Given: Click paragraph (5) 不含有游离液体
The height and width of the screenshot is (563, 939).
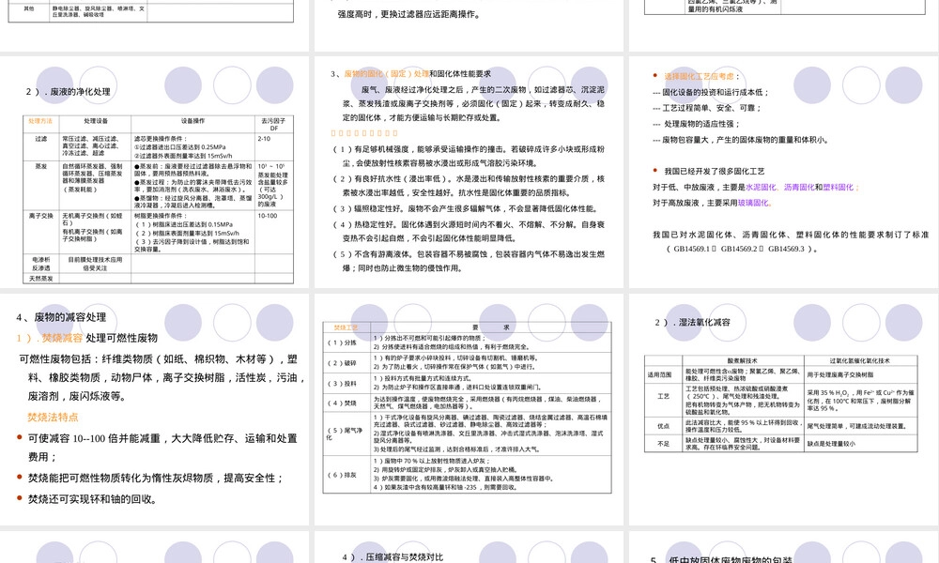Looking at the screenshot, I should (x=469, y=261).
